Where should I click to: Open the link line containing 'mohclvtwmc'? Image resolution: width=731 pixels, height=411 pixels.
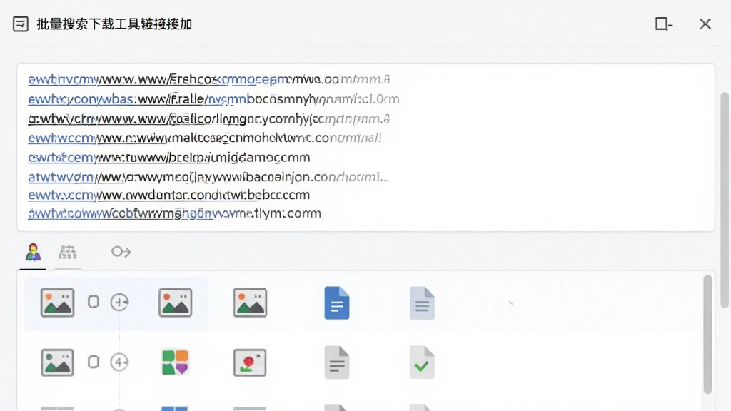point(205,138)
